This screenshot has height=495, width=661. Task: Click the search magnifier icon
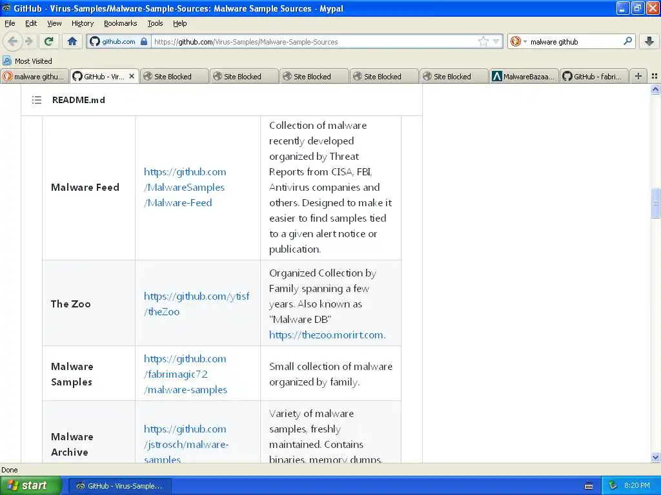[x=627, y=41]
